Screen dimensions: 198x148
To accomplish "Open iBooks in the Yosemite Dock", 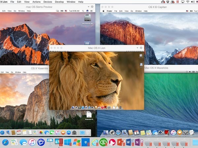I will (63, 133).
